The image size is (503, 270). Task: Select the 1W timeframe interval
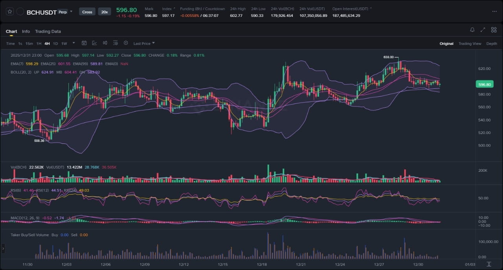(64, 44)
